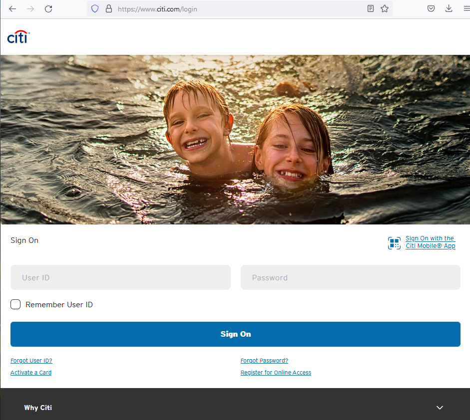Reload the current page
This screenshot has height=420, width=470.
tap(48, 8)
